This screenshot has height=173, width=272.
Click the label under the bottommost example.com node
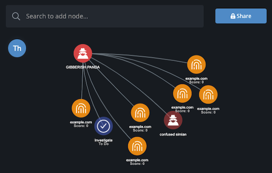137,162
